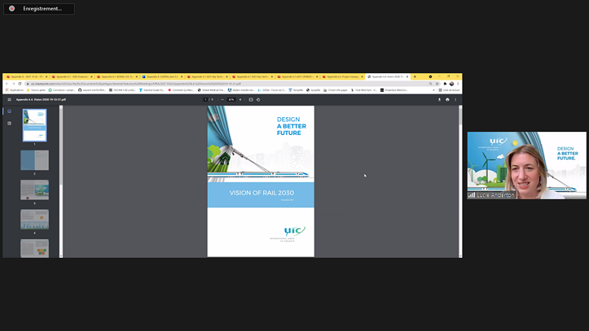The image size is (589, 331).
Task: Click the fit to page icon
Action: pyautogui.click(x=251, y=100)
